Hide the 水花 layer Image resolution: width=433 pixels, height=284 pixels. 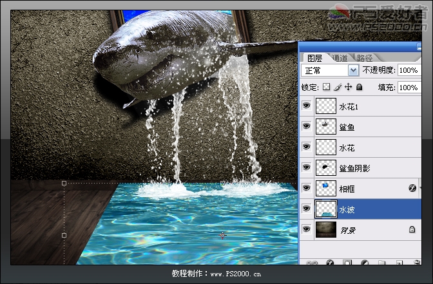[x=306, y=147]
